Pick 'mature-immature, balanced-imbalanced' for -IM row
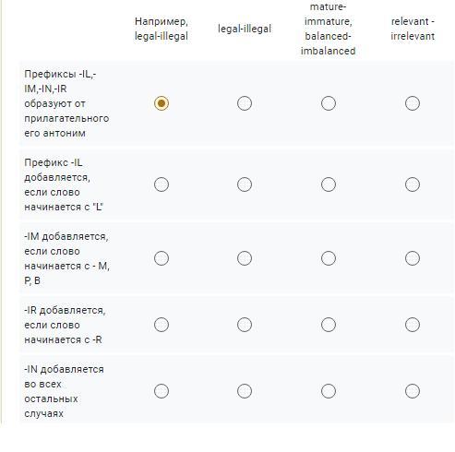455x452 pixels. [x=329, y=258]
